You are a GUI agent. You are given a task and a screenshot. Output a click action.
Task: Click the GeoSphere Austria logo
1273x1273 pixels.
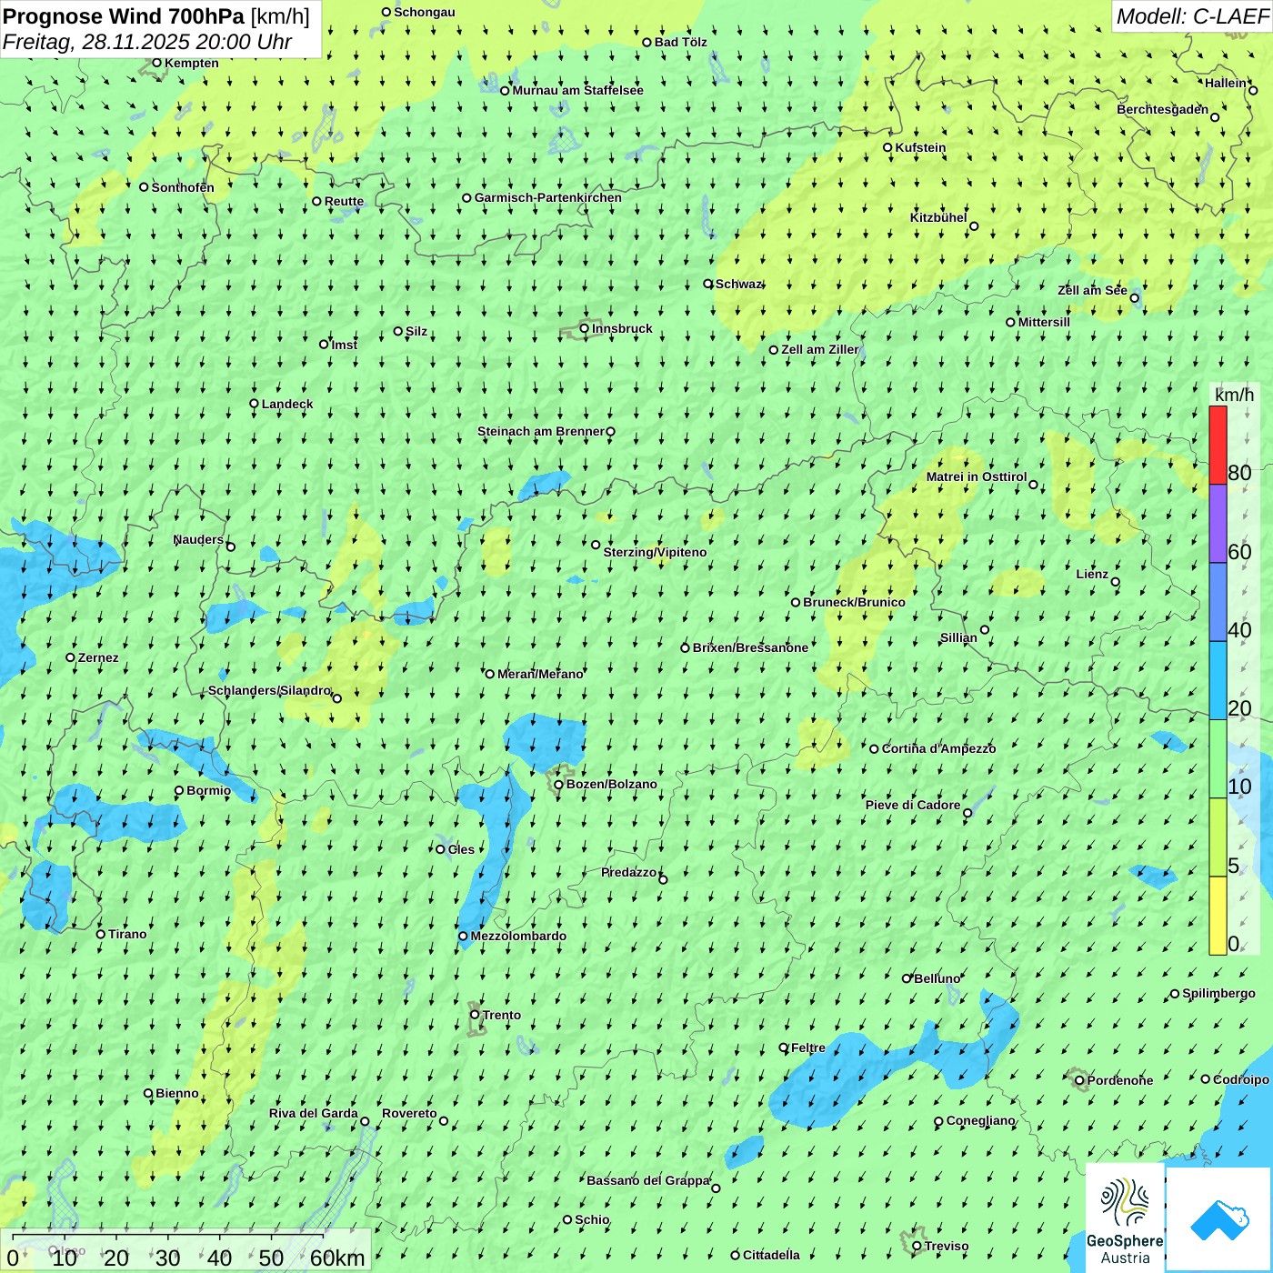[1125, 1218]
